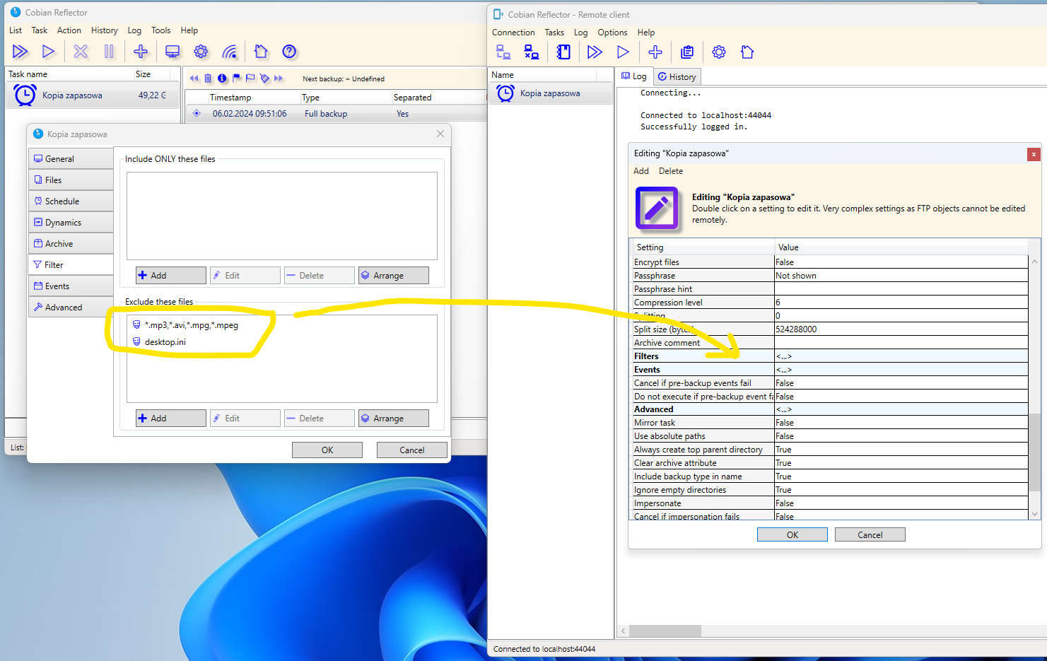The width and height of the screenshot is (1047, 661).
Task: Click the house icon in Remote client toolbar
Action: 747,52
